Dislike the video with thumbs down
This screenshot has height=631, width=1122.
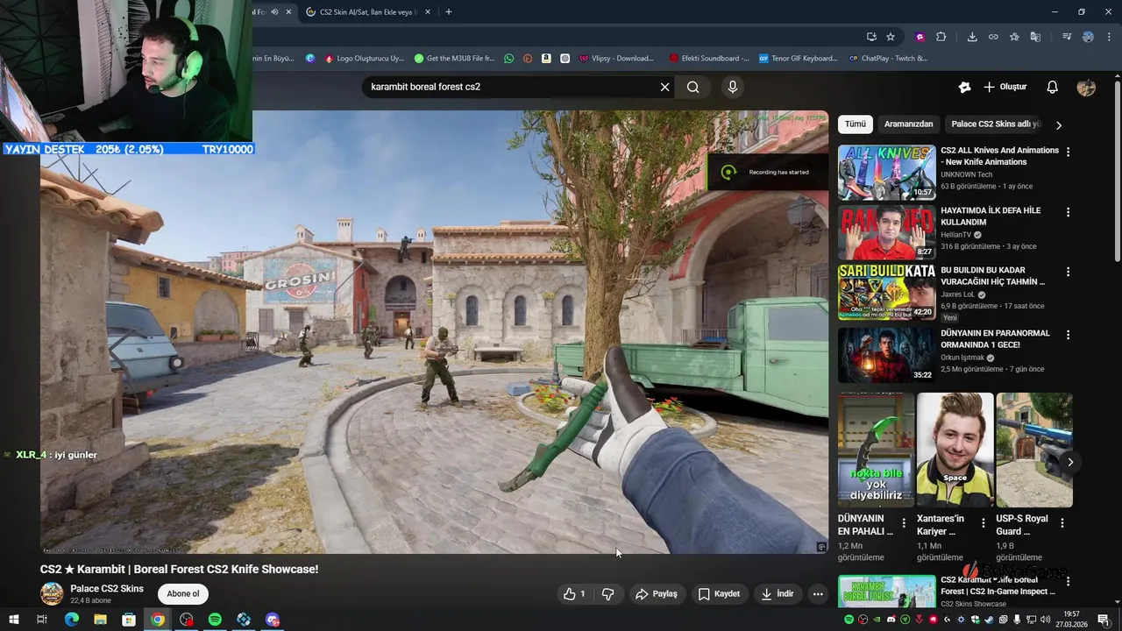coord(607,594)
